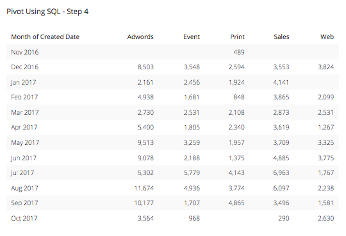The image size is (346, 236).
Task: Click the Sales value 290
Action: [x=284, y=218]
